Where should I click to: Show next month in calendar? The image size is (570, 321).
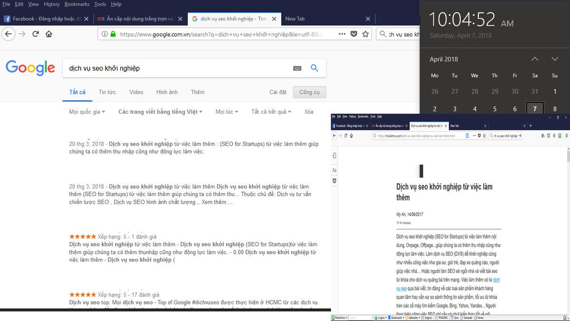pyautogui.click(x=555, y=59)
